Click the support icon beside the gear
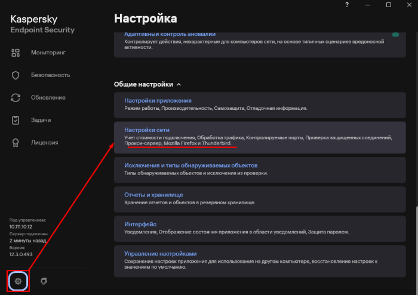 tap(44, 281)
